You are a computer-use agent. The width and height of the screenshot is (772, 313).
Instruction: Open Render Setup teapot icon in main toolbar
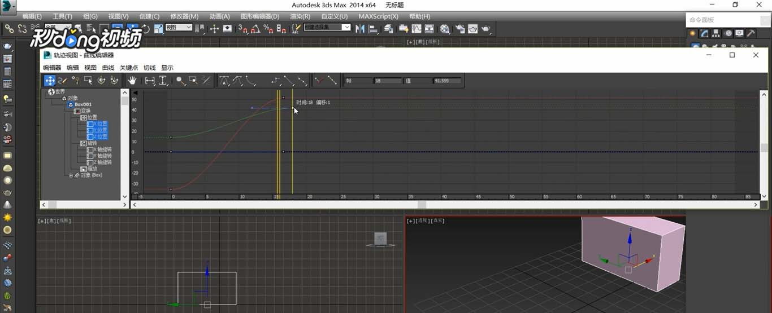click(x=459, y=29)
